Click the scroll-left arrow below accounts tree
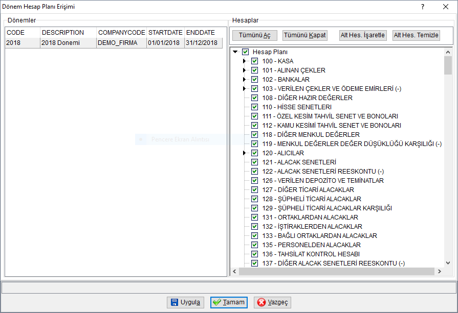This screenshot has width=458, height=313. click(234, 271)
